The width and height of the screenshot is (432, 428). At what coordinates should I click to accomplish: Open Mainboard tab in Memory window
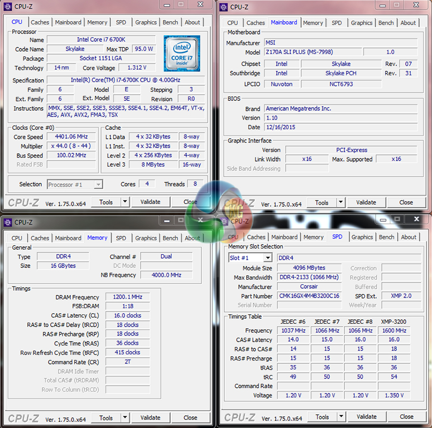(x=68, y=238)
